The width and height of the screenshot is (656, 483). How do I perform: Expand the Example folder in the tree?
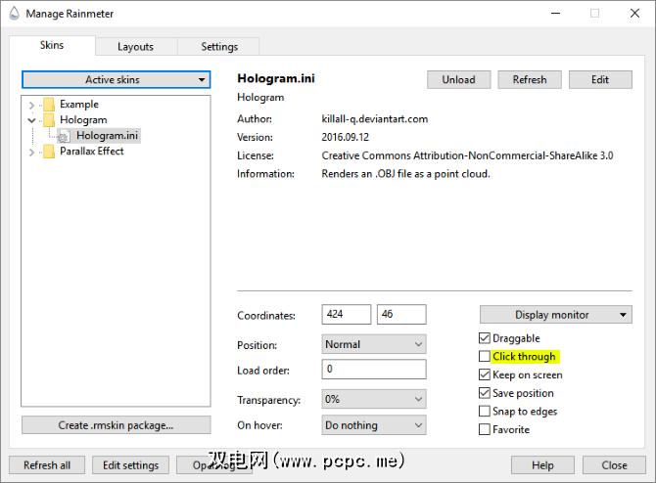click(x=31, y=105)
